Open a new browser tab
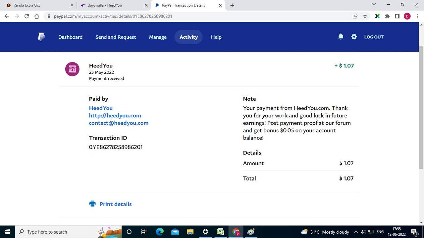The width and height of the screenshot is (424, 238). click(x=232, y=5)
